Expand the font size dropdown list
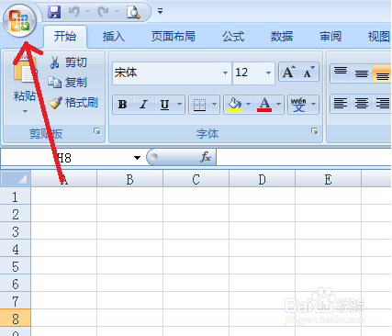The height and width of the screenshot is (336, 392). click(x=268, y=73)
